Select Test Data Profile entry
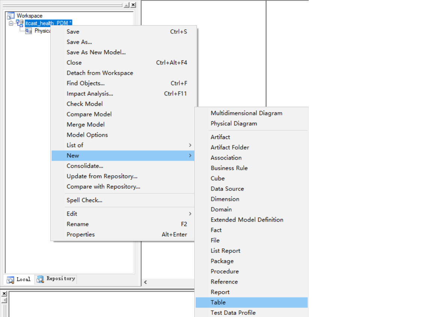The width and height of the screenshot is (422, 317). pos(252,313)
